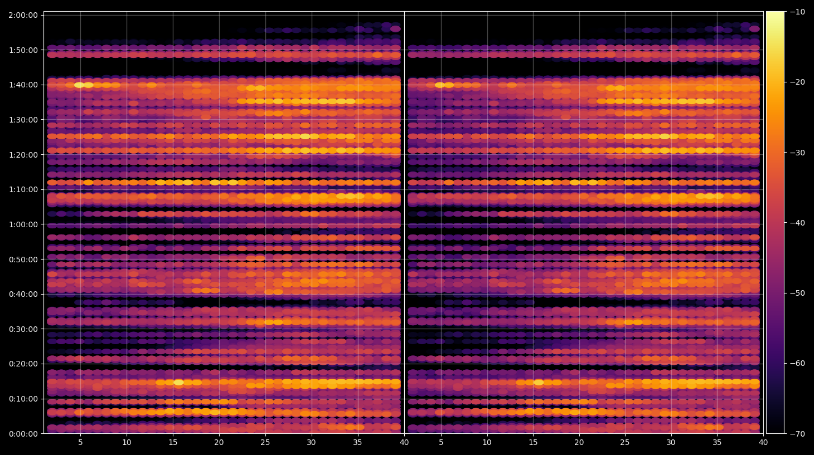Screen dimensions: 814x455
Task: Click the 0:00:00 time axis label
Action: 23,434
